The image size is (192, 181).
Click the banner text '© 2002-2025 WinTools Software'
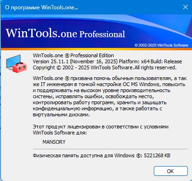(x=161, y=45)
